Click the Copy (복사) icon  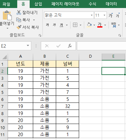coord(19,20)
